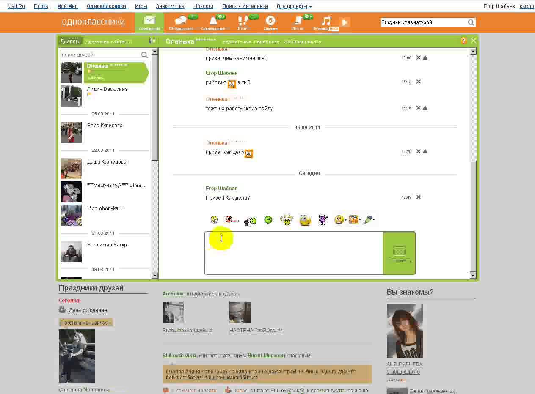Click the 'Заблокировать' link
535x394 pixels.
pyautogui.click(x=303, y=41)
